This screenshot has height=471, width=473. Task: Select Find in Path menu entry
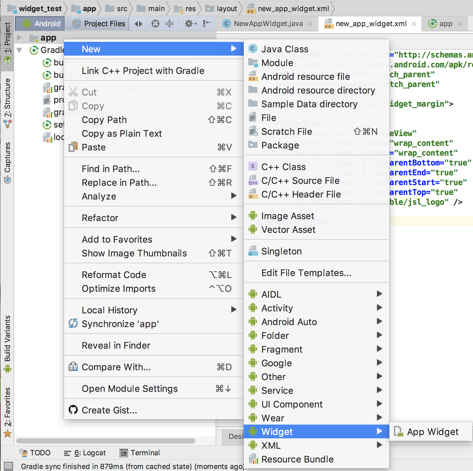(153, 169)
